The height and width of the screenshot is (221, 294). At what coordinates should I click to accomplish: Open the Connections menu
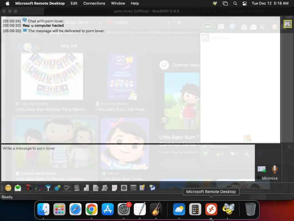coord(94,3)
